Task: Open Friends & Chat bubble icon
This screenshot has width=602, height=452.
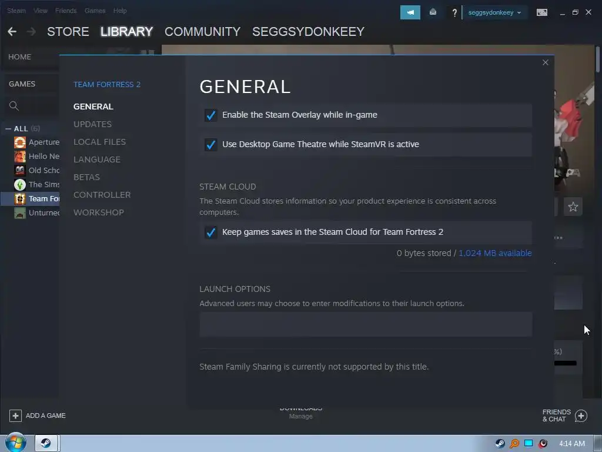Action: click(x=581, y=416)
